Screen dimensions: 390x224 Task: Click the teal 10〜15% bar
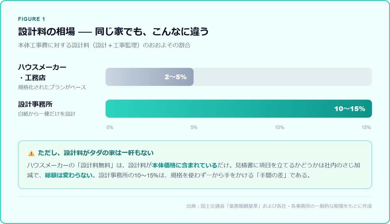point(239,109)
